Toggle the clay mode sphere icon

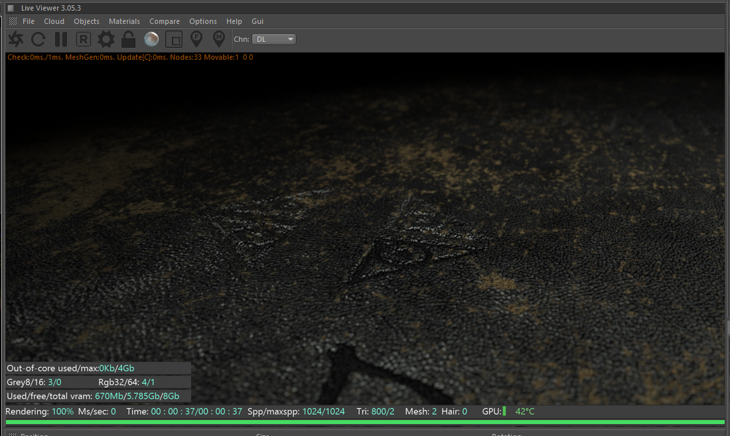(151, 39)
